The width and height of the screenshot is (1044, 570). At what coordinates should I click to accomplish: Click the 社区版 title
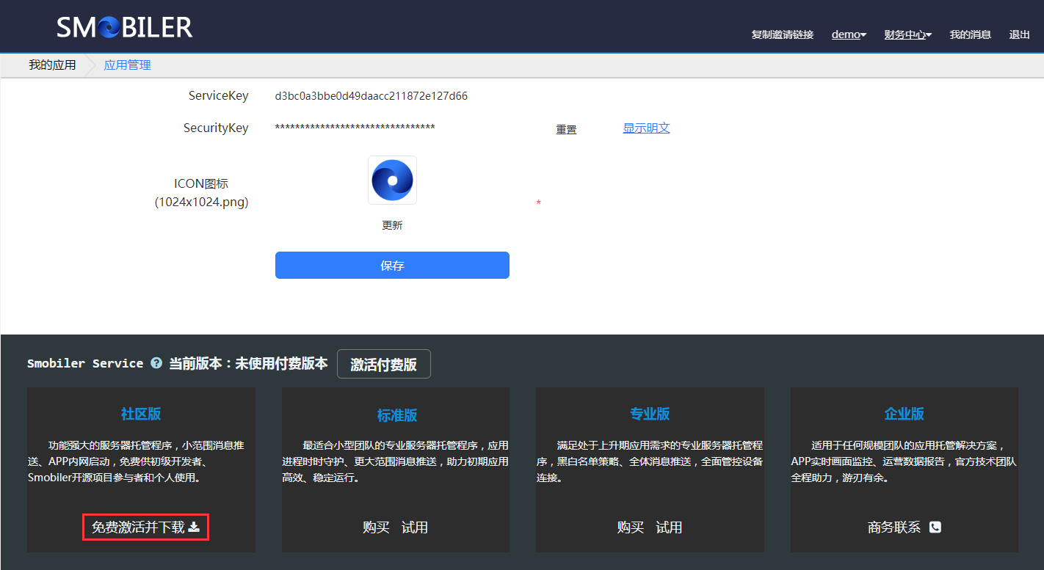[x=141, y=414]
